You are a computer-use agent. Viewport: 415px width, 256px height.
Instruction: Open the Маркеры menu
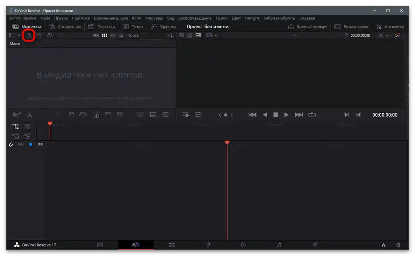154,18
